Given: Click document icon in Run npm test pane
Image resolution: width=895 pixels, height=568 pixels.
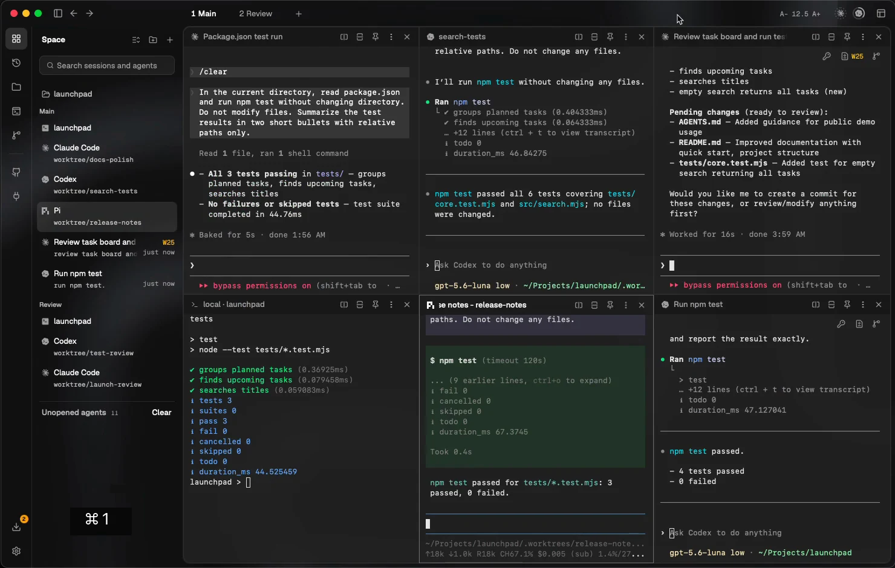Looking at the screenshot, I should (859, 324).
